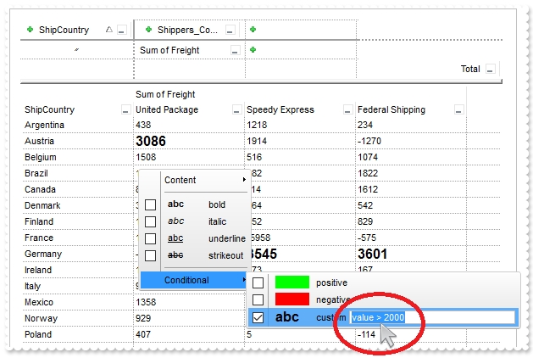The image size is (533, 358).
Task: Open the Total dropdown button
Action: click(x=491, y=70)
